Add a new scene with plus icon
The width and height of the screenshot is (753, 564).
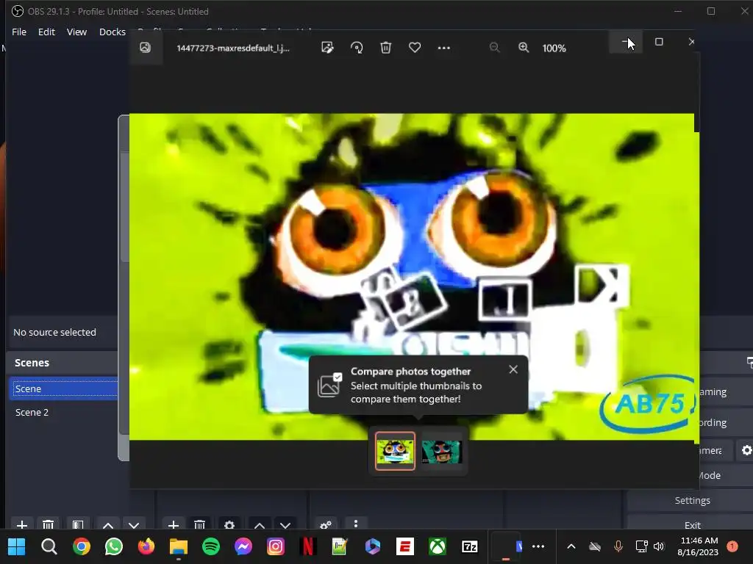point(21,524)
